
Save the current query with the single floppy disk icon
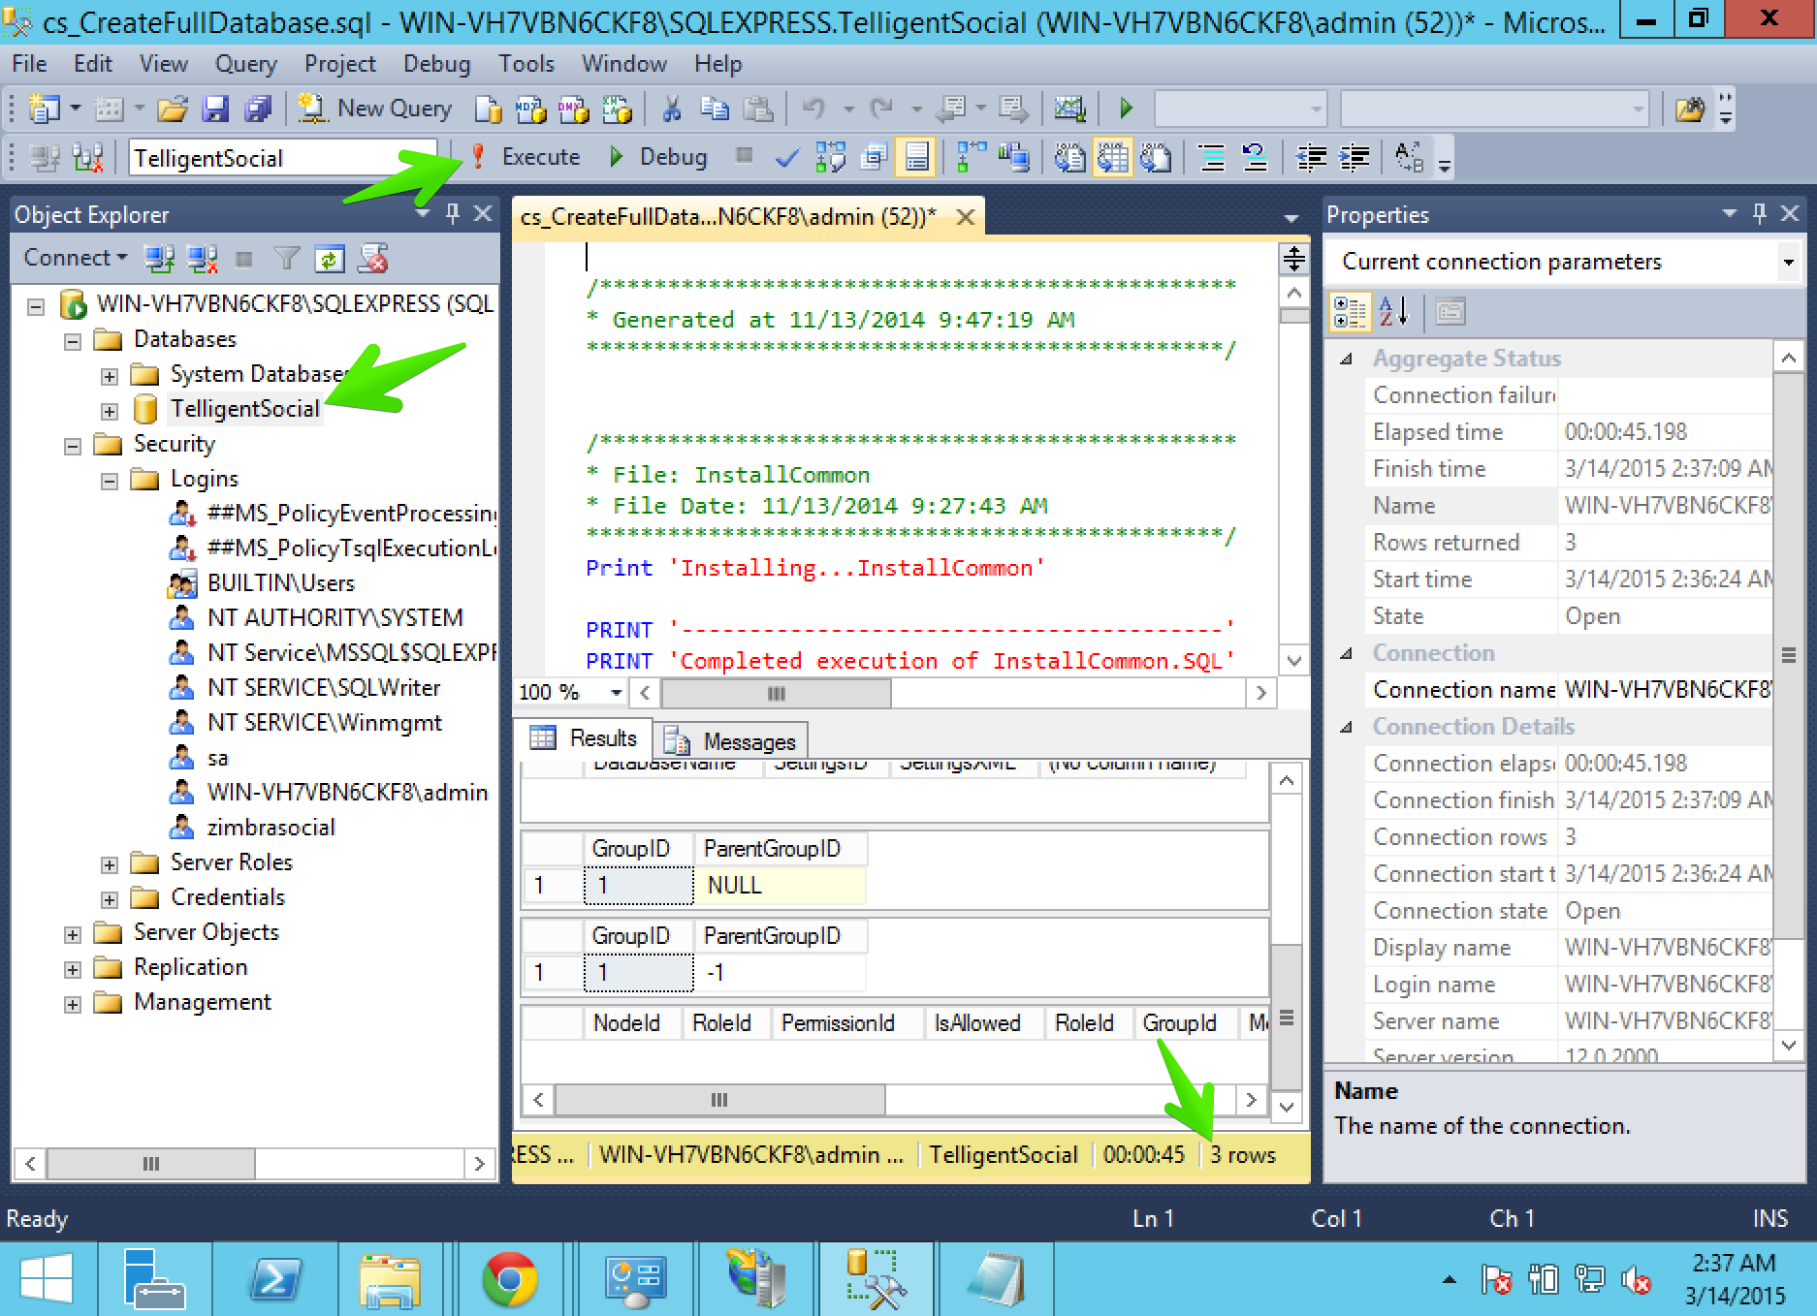coord(214,109)
